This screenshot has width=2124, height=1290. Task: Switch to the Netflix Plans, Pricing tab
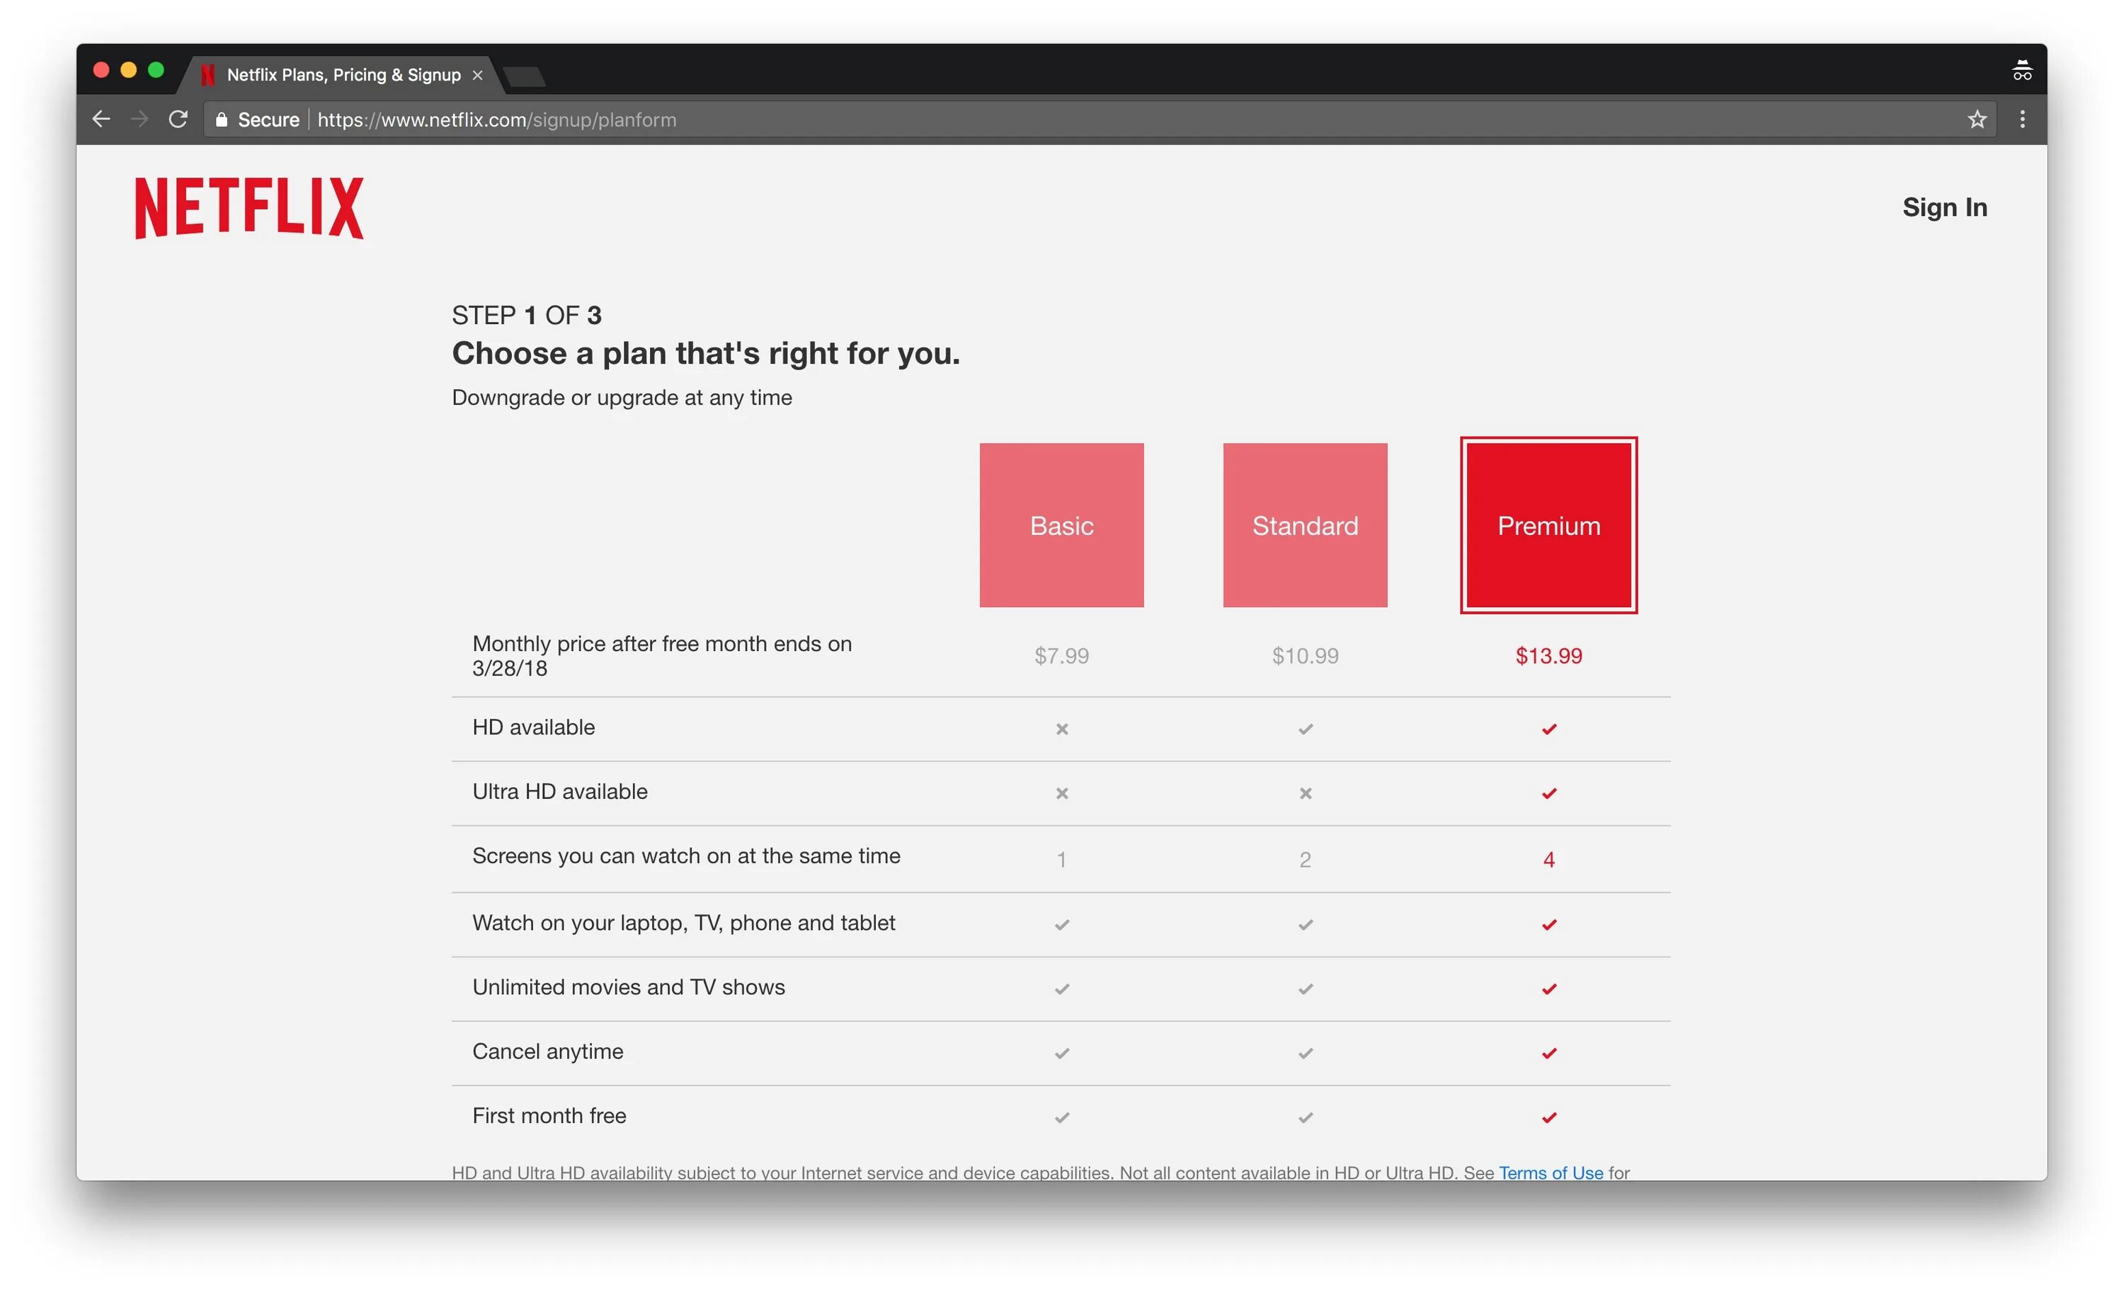343,75
